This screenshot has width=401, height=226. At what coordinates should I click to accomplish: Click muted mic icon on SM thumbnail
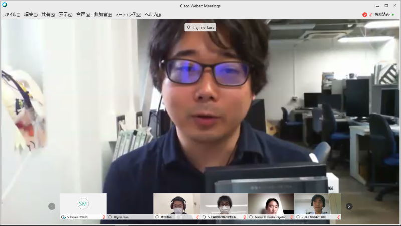[104, 217]
